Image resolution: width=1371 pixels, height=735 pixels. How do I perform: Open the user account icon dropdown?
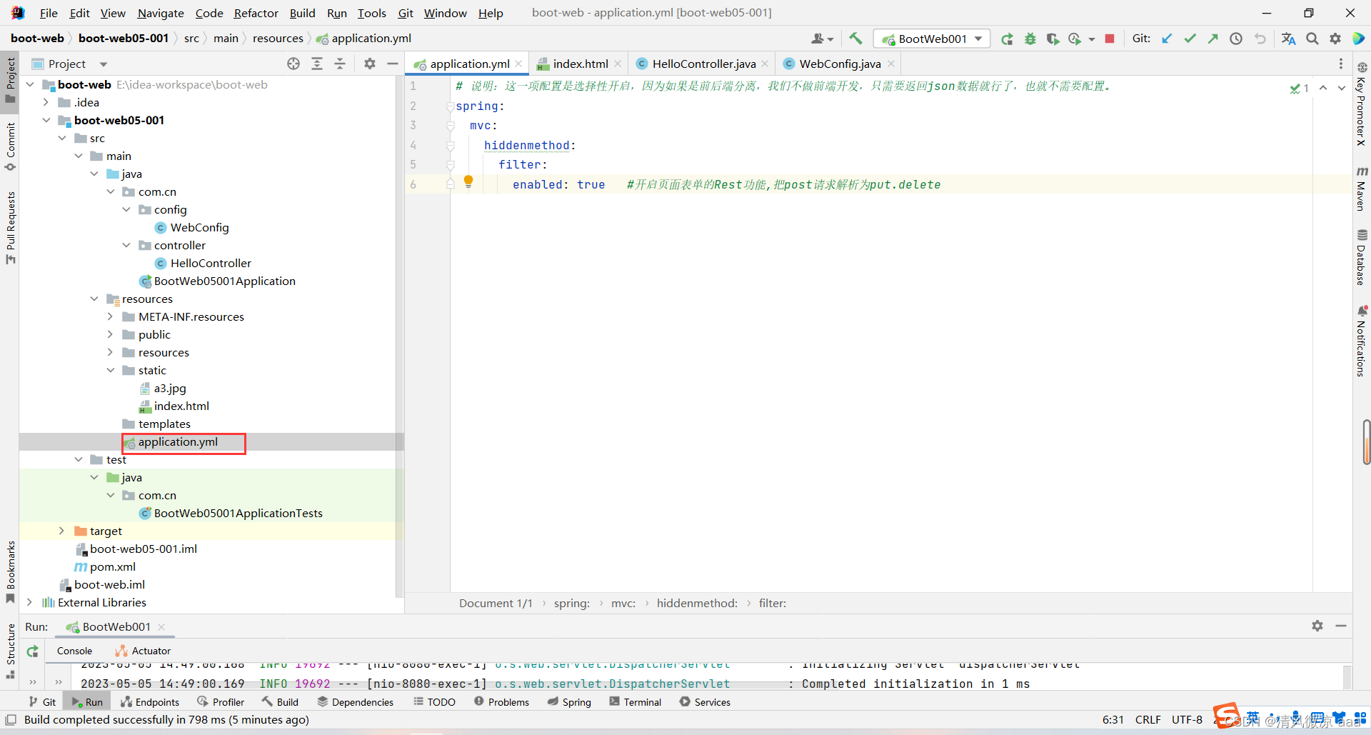point(822,39)
